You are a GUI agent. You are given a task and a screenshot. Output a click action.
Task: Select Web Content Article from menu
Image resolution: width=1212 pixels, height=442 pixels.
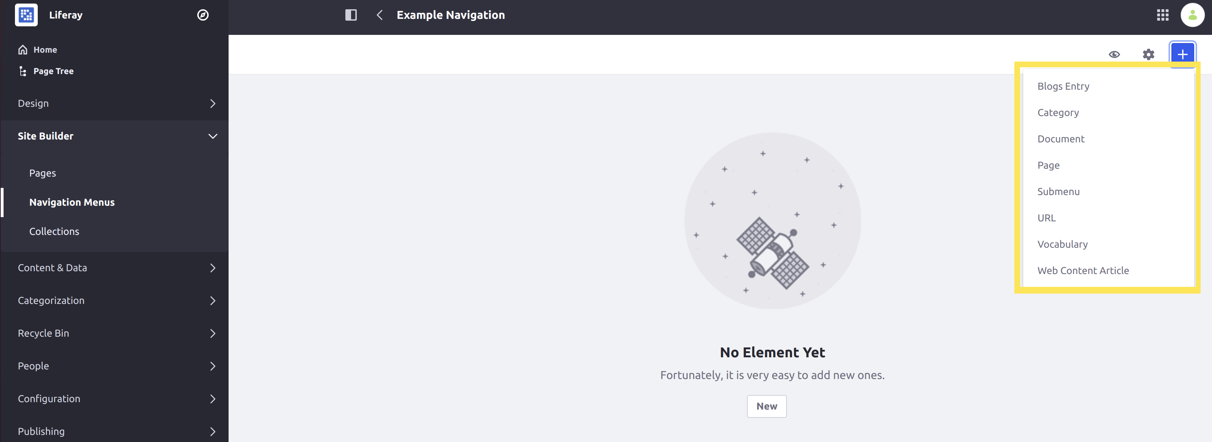(x=1083, y=270)
